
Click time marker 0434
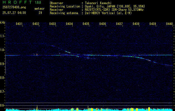69,24
